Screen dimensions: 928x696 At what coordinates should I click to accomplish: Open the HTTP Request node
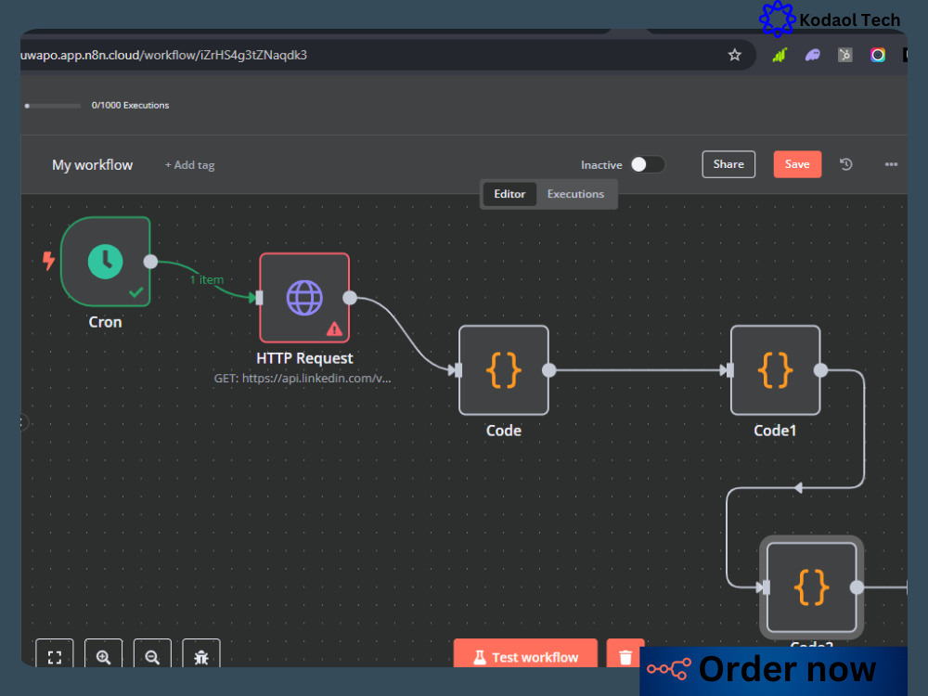[304, 298]
